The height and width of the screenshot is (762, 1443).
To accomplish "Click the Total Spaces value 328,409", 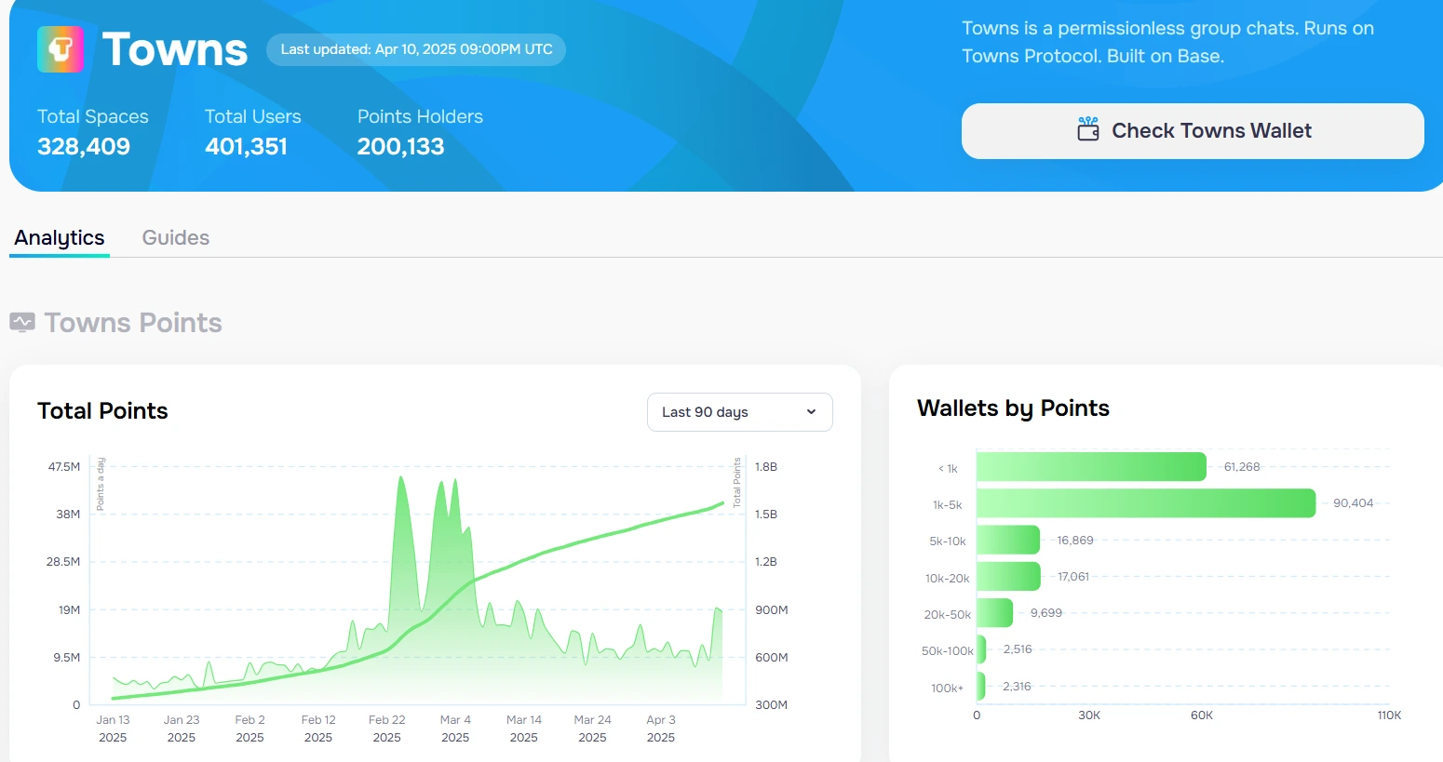I will 84,146.
